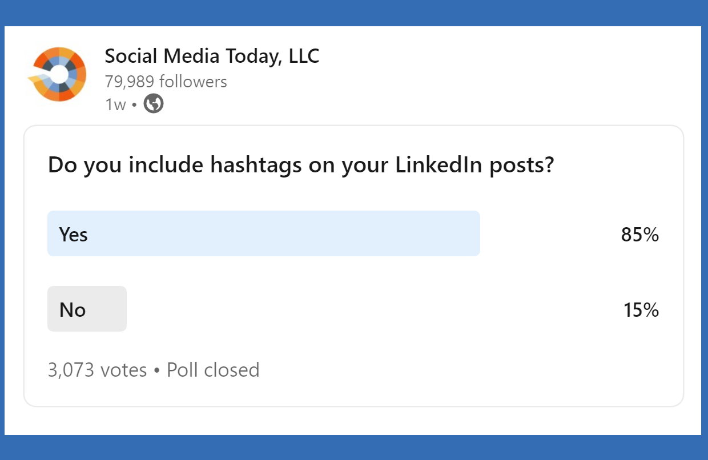Click the blue bottom border strip
This screenshot has height=460, width=708.
(x=354, y=447)
